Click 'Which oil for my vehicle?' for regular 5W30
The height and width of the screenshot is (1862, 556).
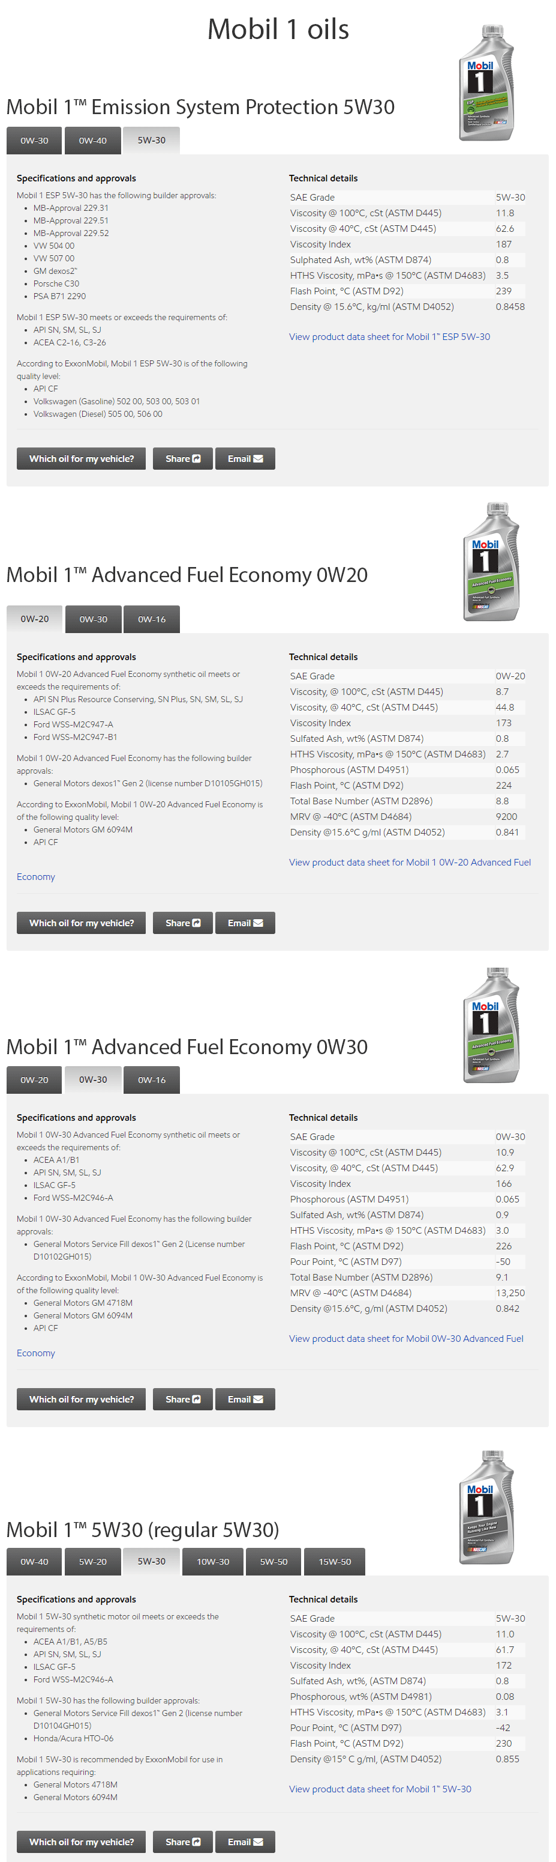click(x=80, y=1841)
